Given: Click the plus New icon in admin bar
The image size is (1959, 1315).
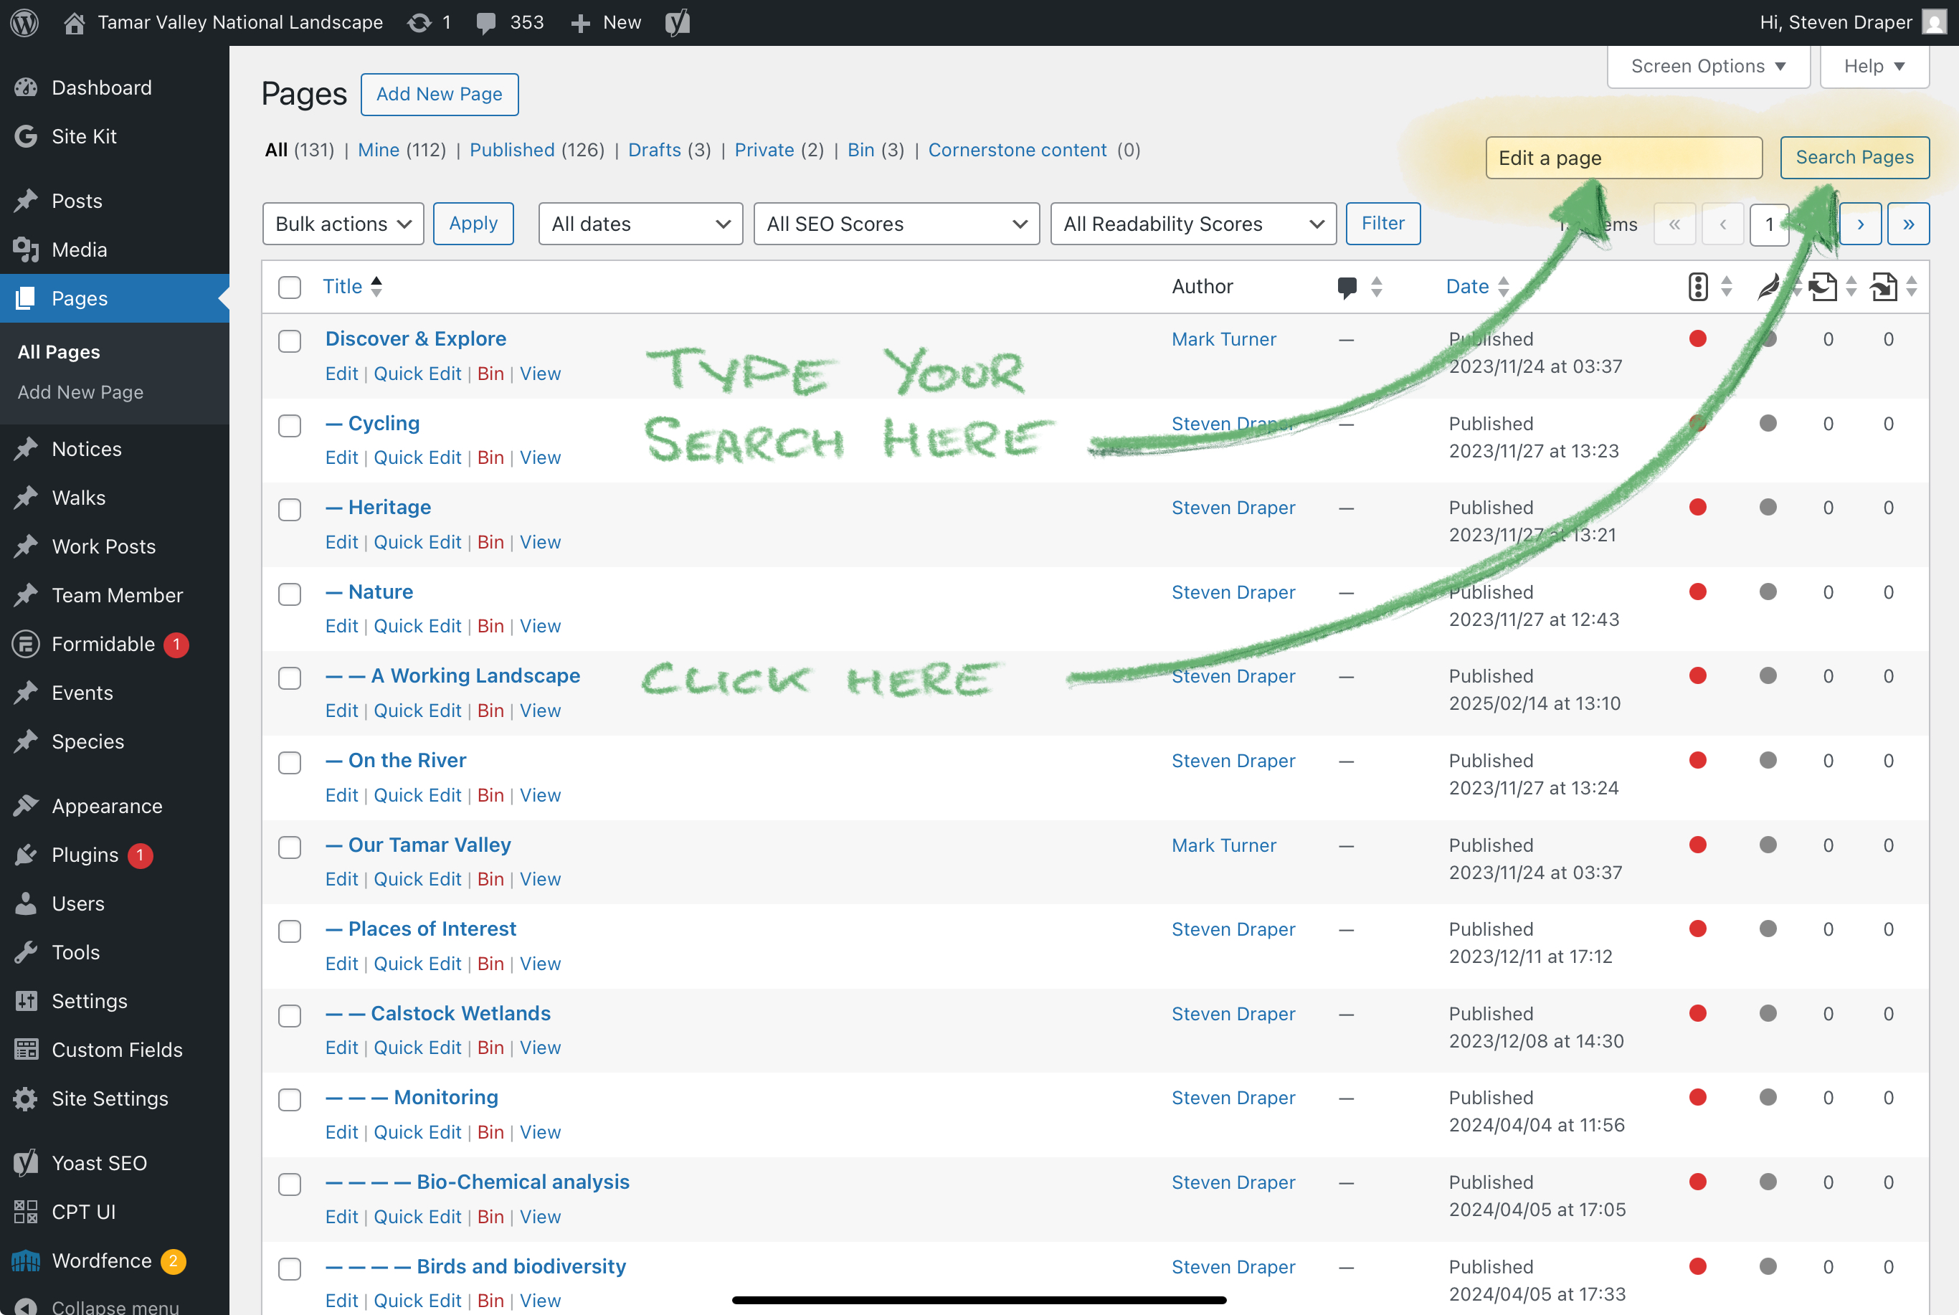Looking at the screenshot, I should (580, 23).
